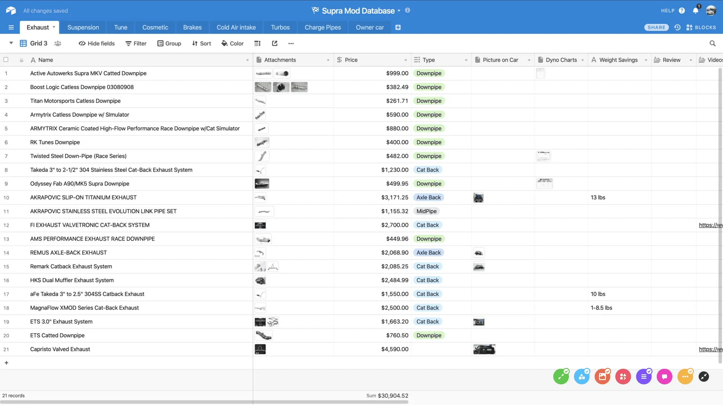Click the share view export icon
Image resolution: width=723 pixels, height=405 pixels.
tap(275, 43)
